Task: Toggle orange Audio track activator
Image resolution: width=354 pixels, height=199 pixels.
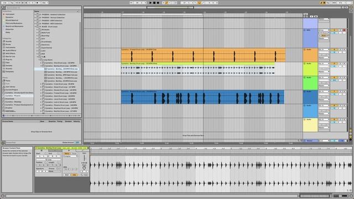Action: click(x=334, y=49)
